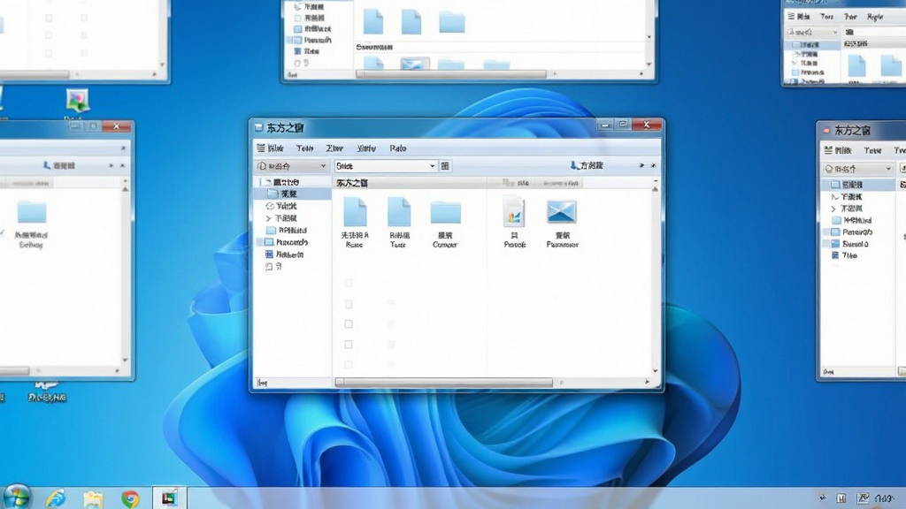Click the left window's vertical scrollbar down arrow

pyautogui.click(x=126, y=360)
